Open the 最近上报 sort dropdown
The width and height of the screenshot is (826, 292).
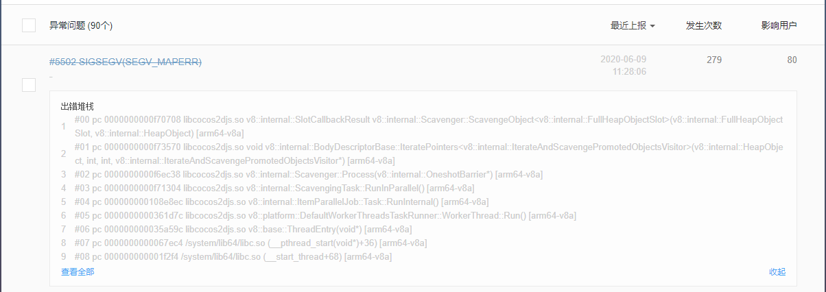click(x=633, y=26)
